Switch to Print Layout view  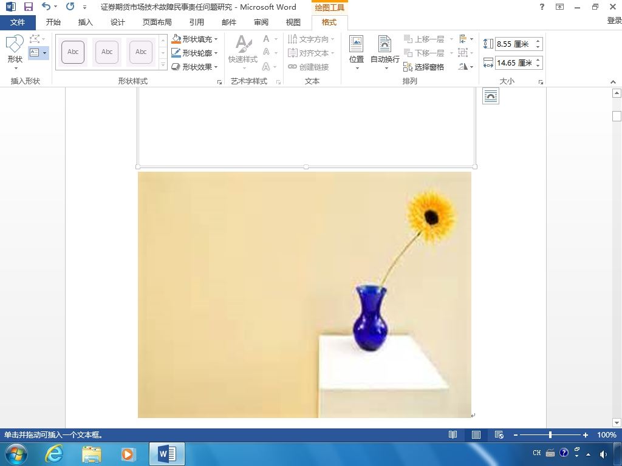point(476,434)
